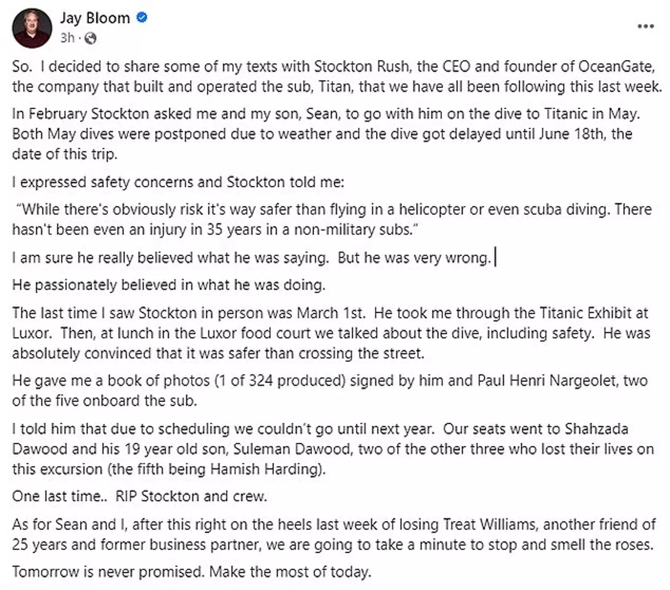The width and height of the screenshot is (670, 590).
Task: Open the post's three-dot options menu
Action: [x=645, y=27]
